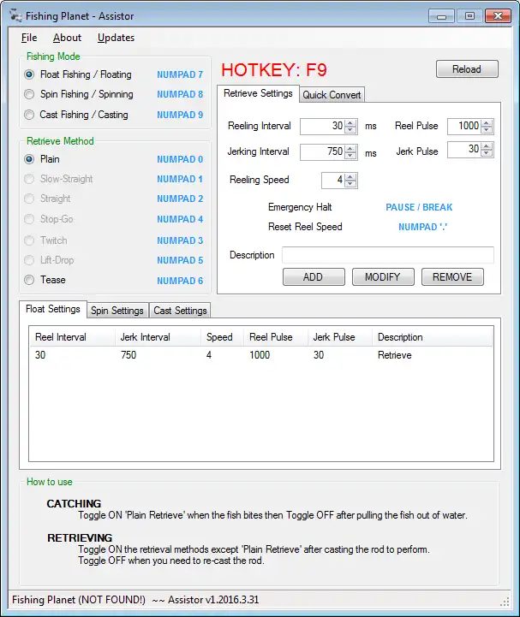
Task: Click the window resize grip in status bar
Action: pyautogui.click(x=505, y=602)
